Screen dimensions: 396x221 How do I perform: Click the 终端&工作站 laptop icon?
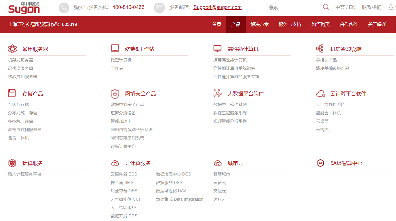pos(115,48)
